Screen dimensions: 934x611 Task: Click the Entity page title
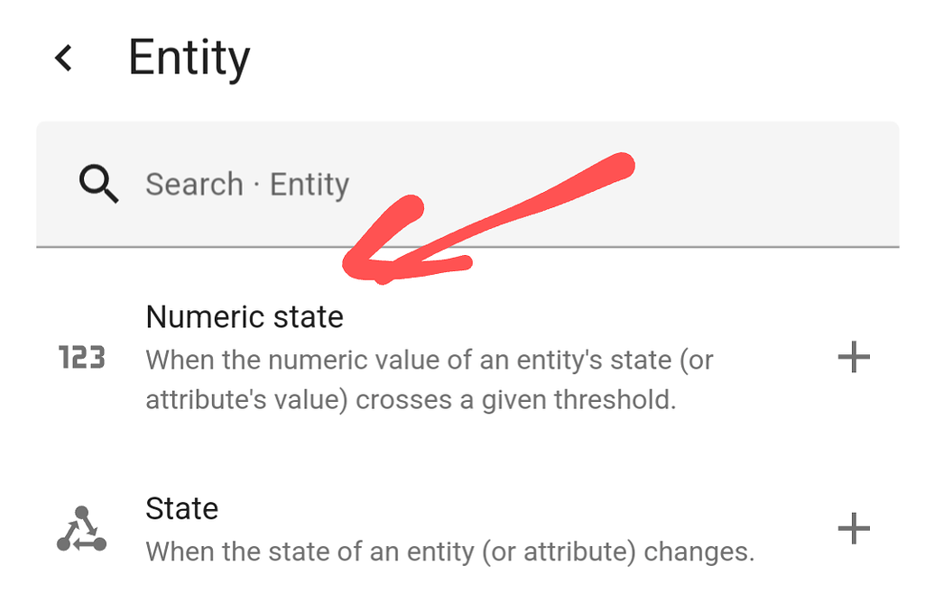point(190,57)
